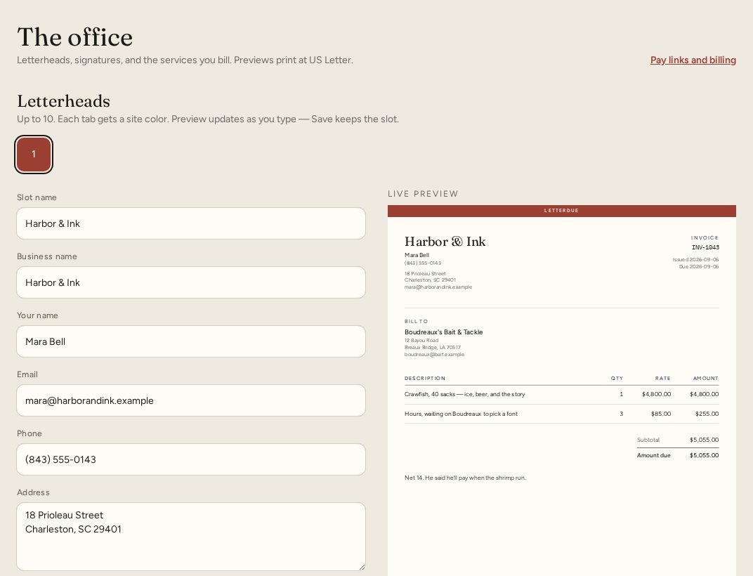Open the Pay links and billing link

pyautogui.click(x=693, y=60)
